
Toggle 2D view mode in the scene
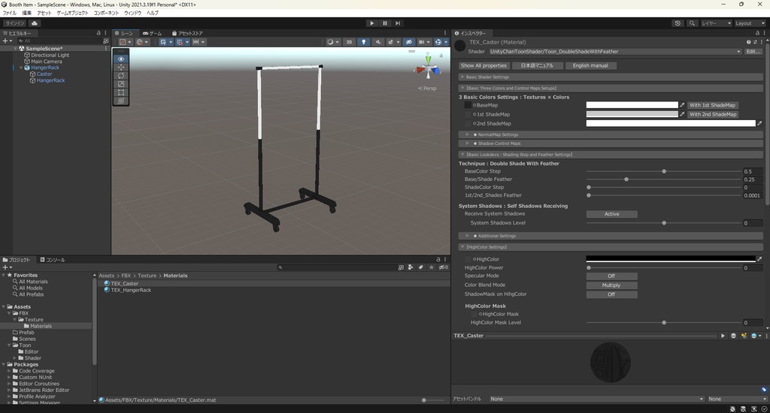pos(349,42)
